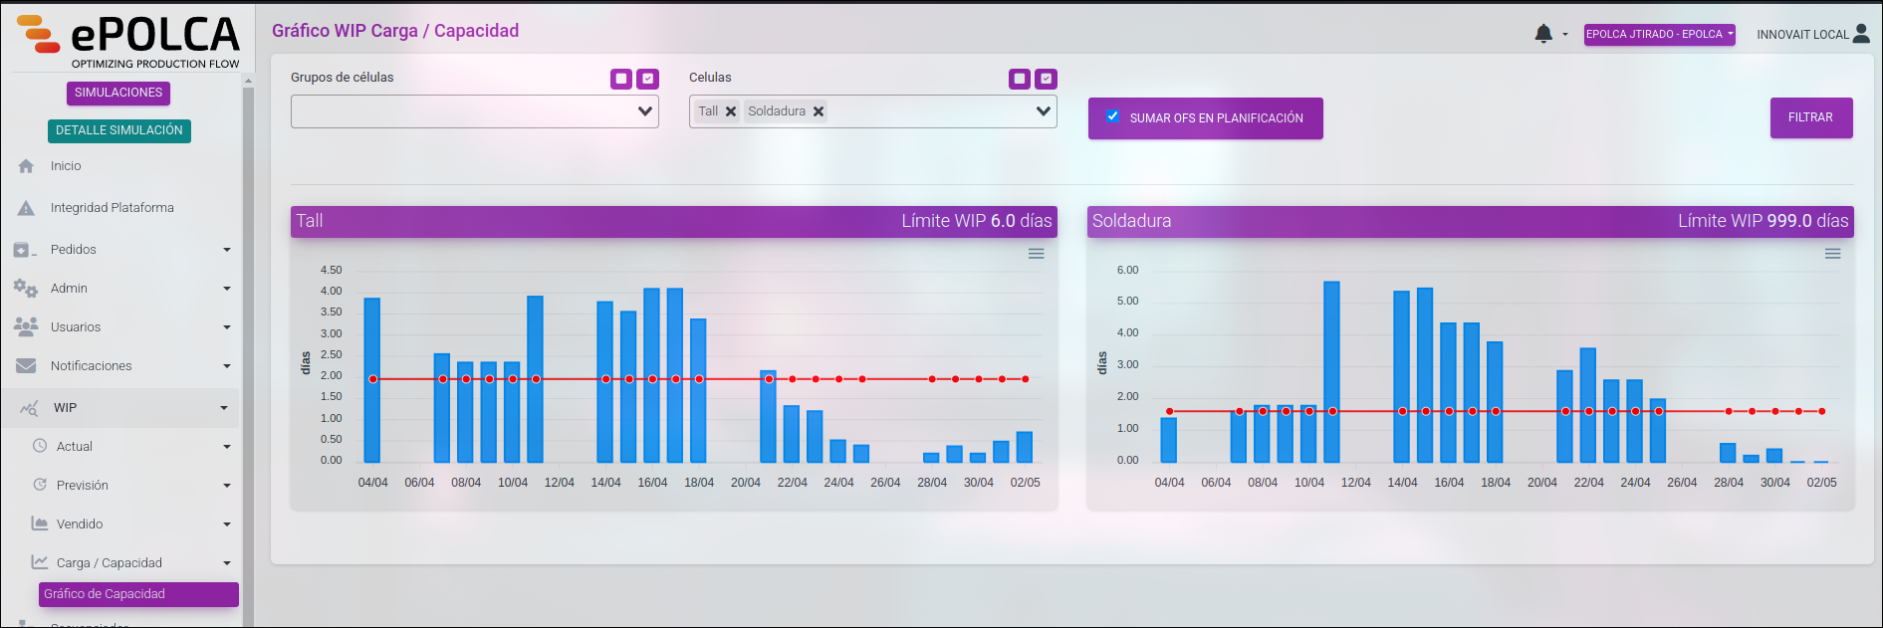This screenshot has height=628, width=1883.
Task: Remove the Soldadura tag from Celulas
Action: point(819,111)
